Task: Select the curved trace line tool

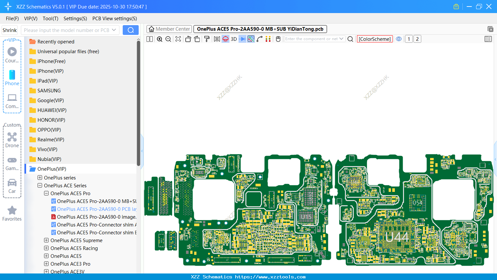Action: point(260,39)
